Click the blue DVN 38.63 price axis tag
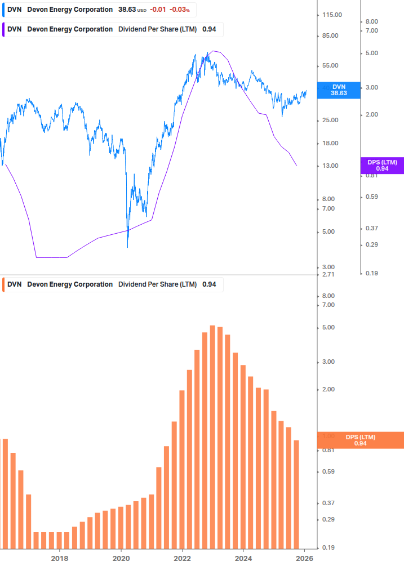The width and height of the screenshot is (404, 566). tap(338, 90)
